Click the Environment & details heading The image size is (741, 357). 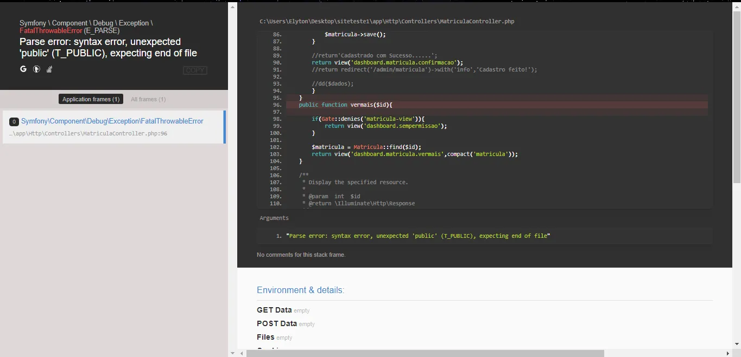[300, 290]
